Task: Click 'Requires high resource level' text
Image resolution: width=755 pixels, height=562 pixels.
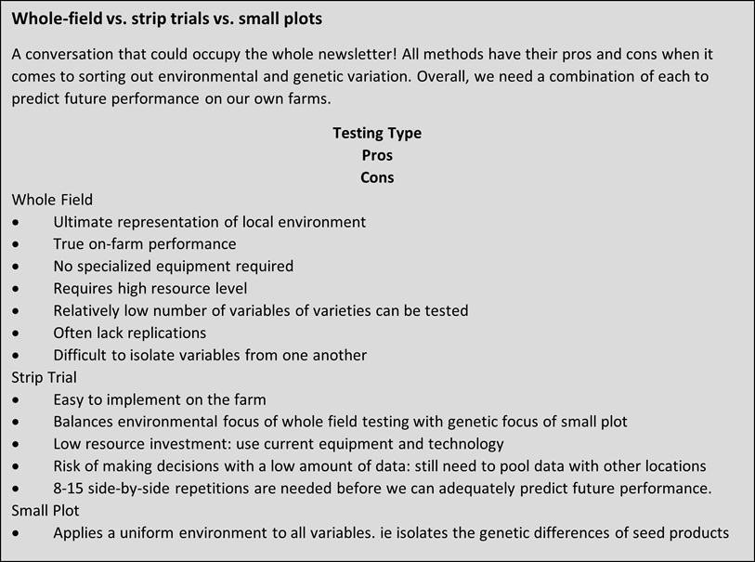Action: [x=150, y=289]
